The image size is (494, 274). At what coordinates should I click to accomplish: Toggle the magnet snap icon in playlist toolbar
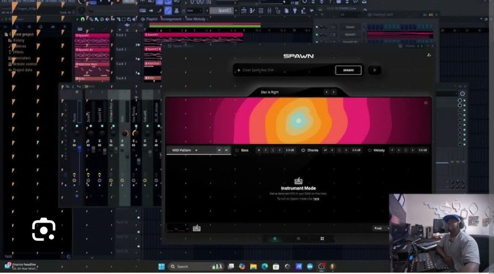pyautogui.click(x=83, y=19)
